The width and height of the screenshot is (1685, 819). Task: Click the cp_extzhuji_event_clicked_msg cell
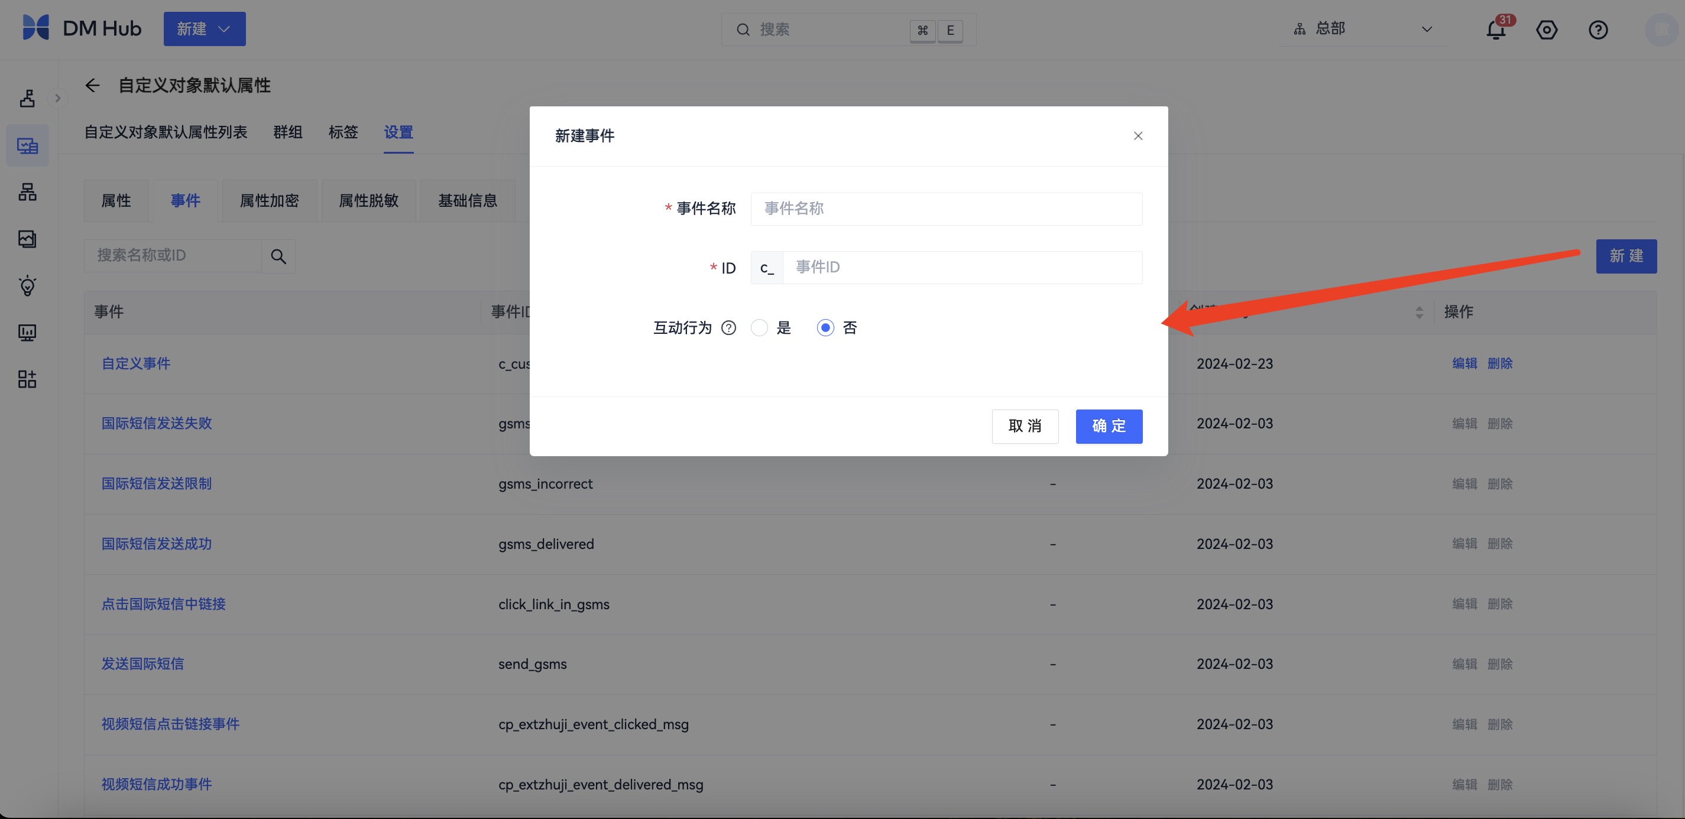tap(593, 725)
